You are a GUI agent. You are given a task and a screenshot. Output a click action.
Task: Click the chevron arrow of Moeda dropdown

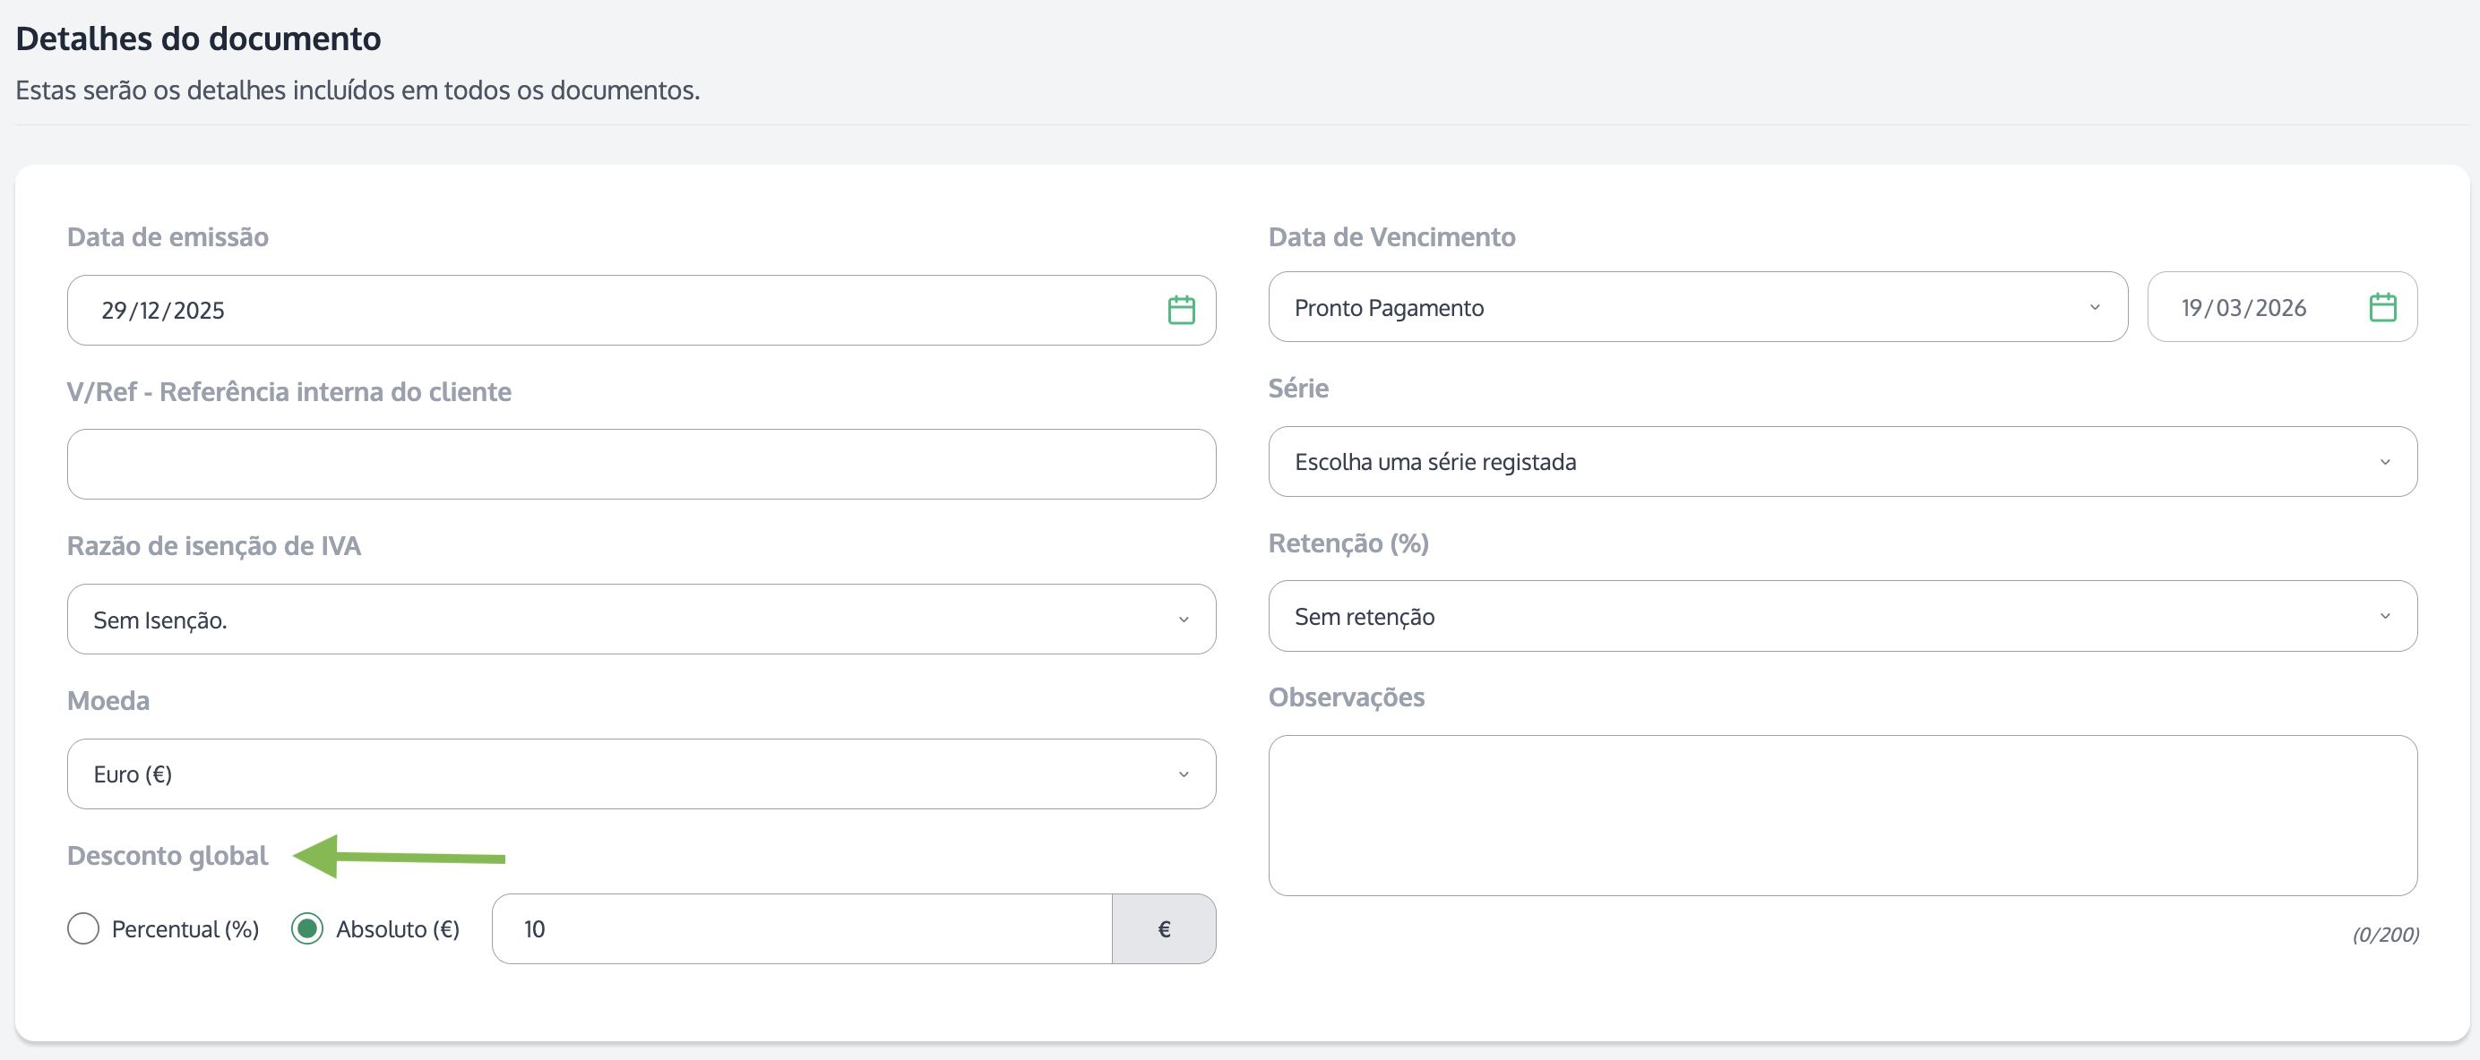click(x=1184, y=774)
